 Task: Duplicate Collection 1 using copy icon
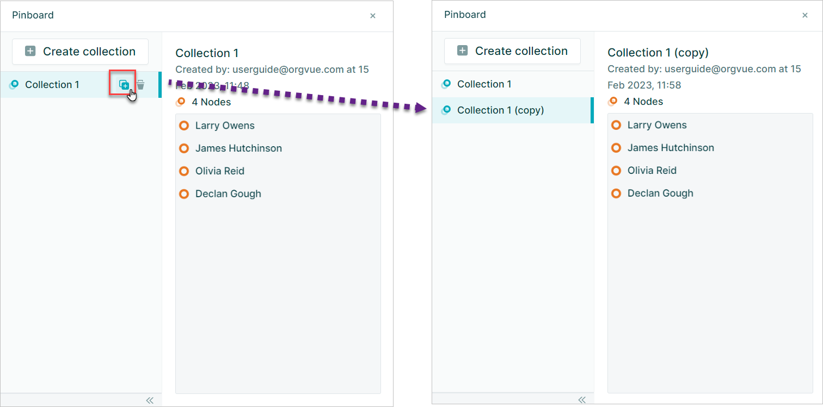click(124, 85)
